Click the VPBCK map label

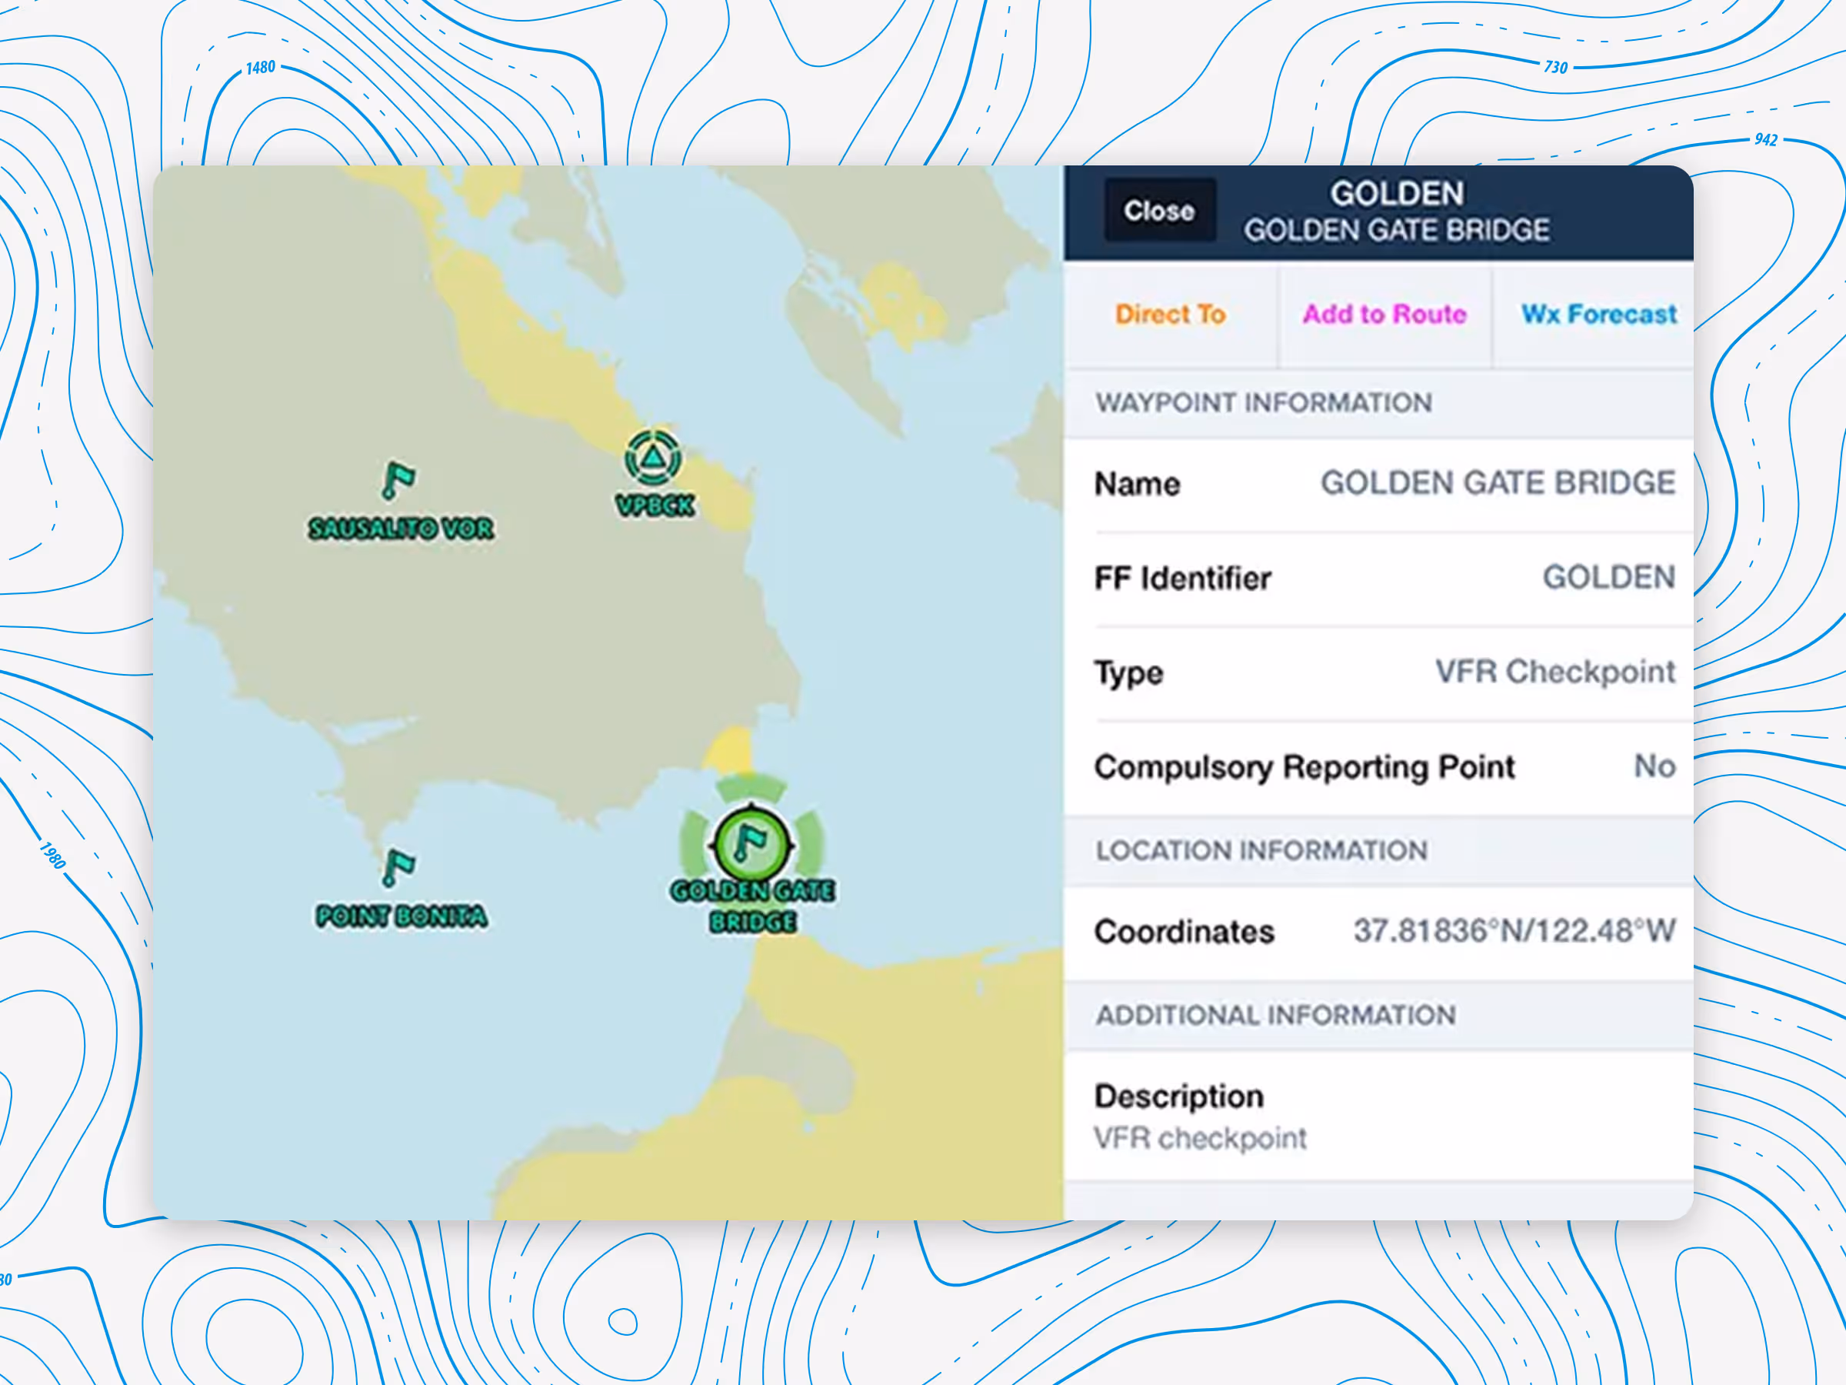point(655,505)
